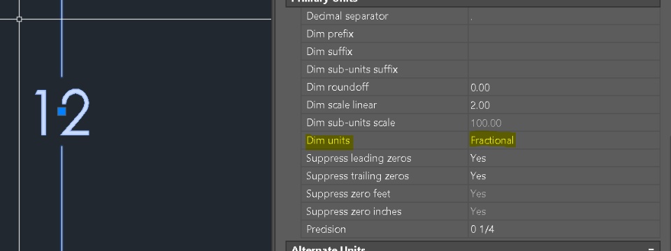Collapse the Alternate Units section

coord(651,248)
